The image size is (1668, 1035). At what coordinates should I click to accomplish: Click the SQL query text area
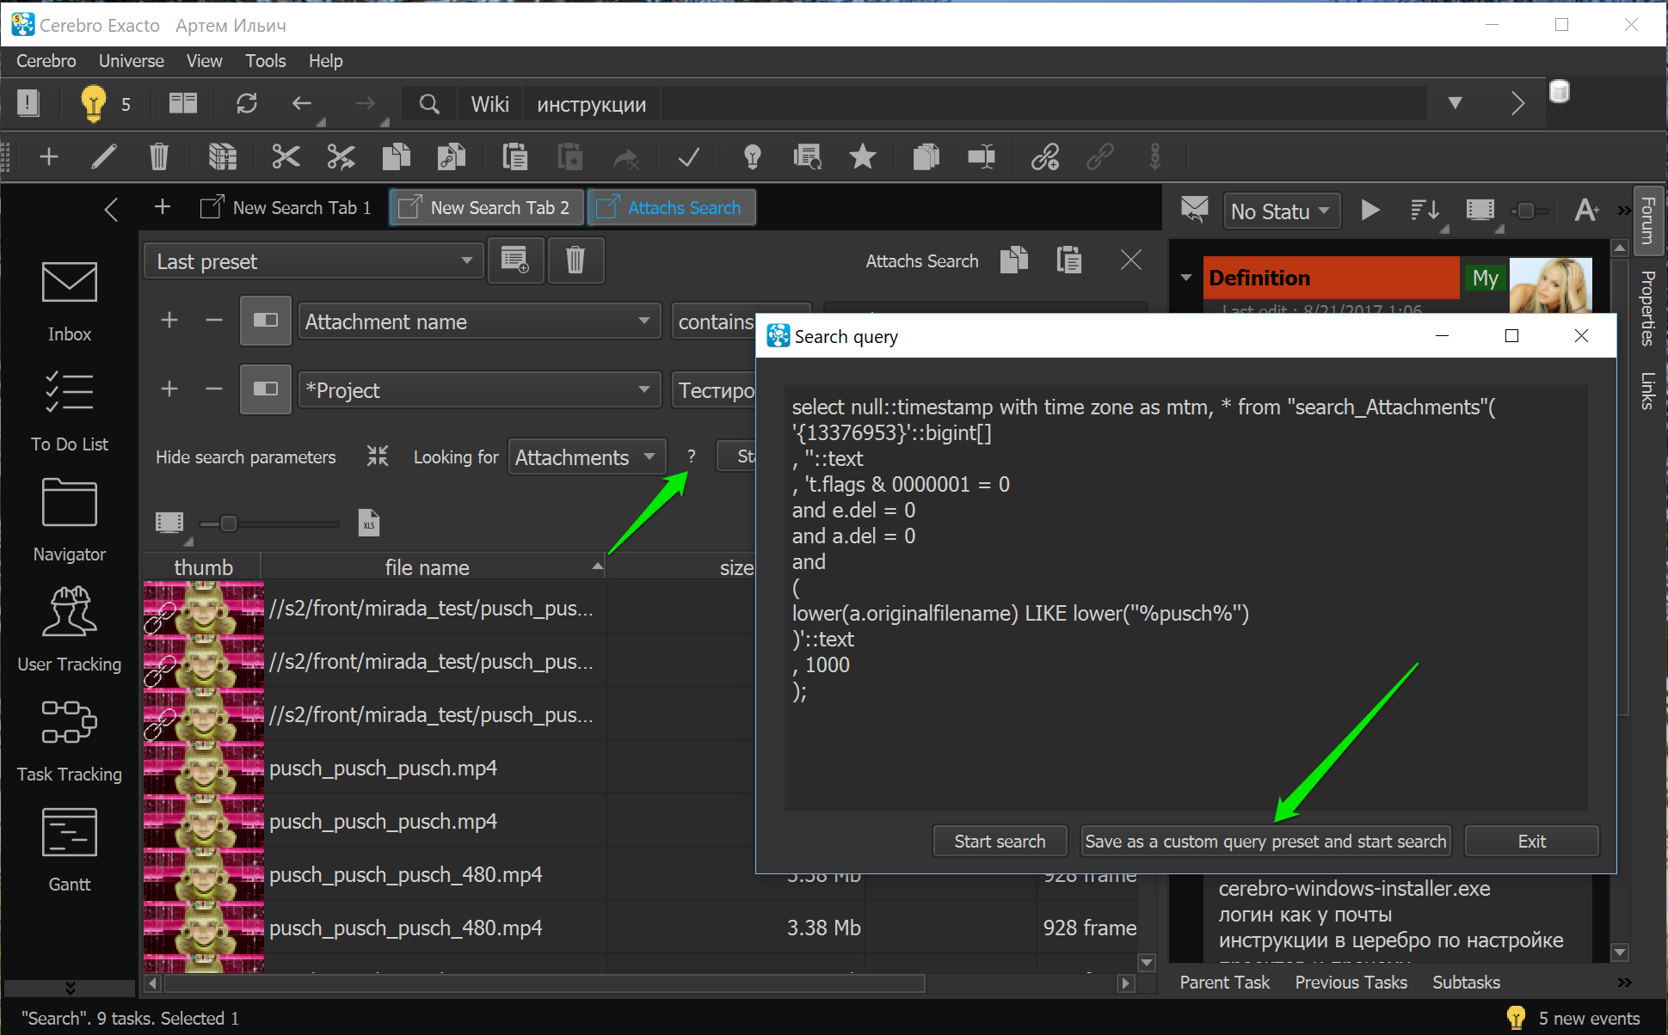[x=1185, y=597]
